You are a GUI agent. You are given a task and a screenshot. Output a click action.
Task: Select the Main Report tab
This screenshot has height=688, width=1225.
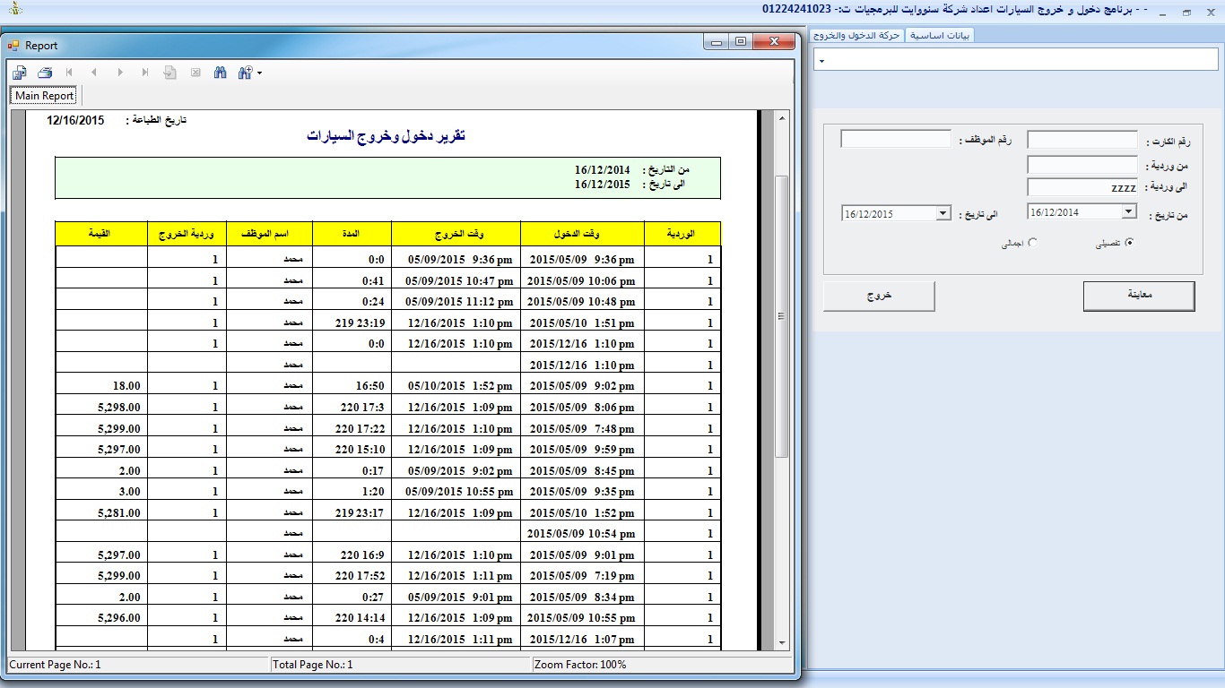point(45,96)
